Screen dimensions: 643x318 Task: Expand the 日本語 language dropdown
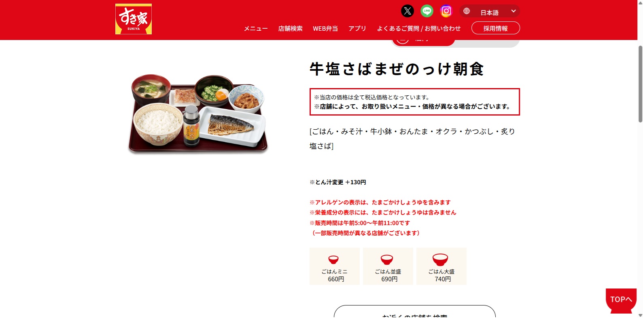click(490, 11)
